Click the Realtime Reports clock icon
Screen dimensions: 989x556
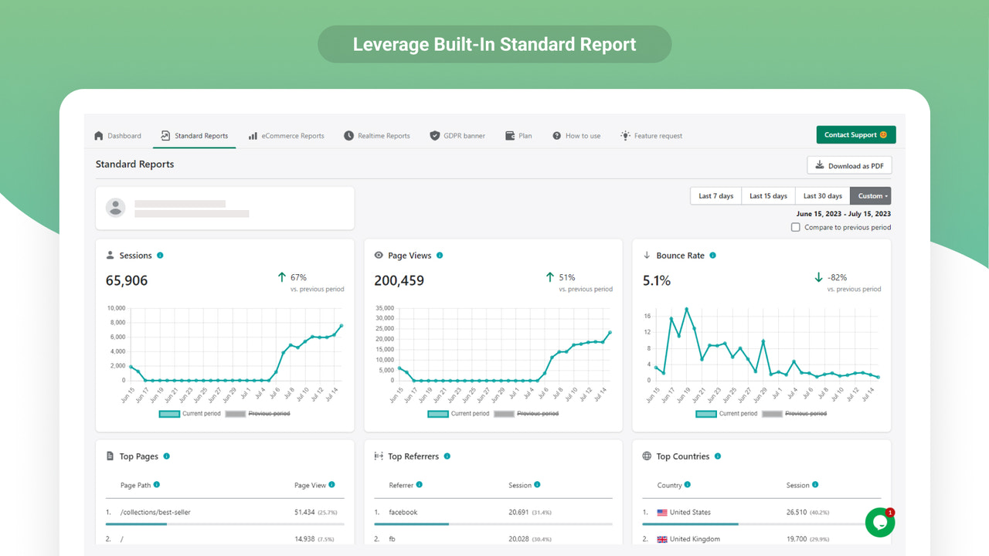tap(348, 135)
